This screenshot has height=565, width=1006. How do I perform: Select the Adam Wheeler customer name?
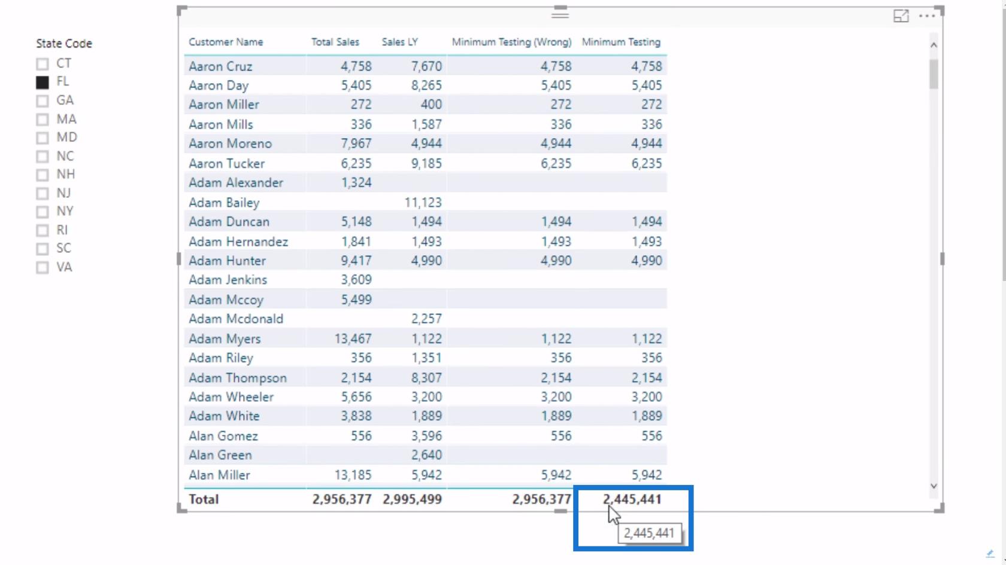click(x=231, y=397)
